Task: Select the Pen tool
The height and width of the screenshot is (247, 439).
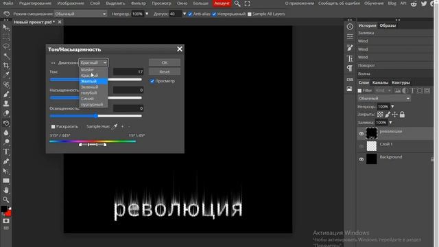Action: pyautogui.click(x=6, y=161)
